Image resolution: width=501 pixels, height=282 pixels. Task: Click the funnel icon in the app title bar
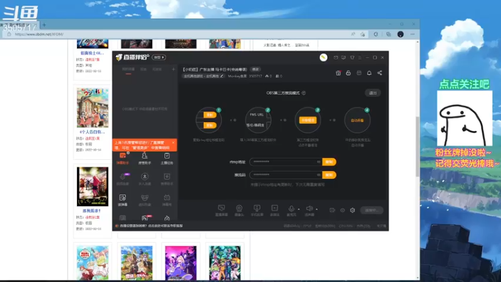352,58
